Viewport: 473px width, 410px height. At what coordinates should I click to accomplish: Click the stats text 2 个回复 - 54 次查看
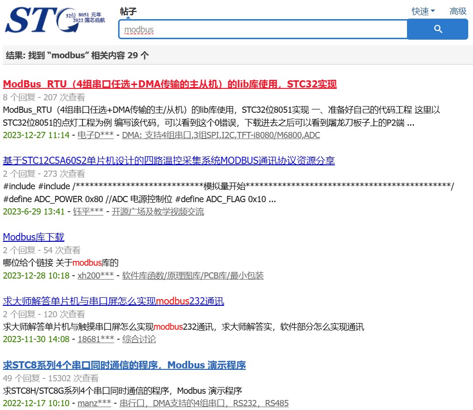(42, 250)
